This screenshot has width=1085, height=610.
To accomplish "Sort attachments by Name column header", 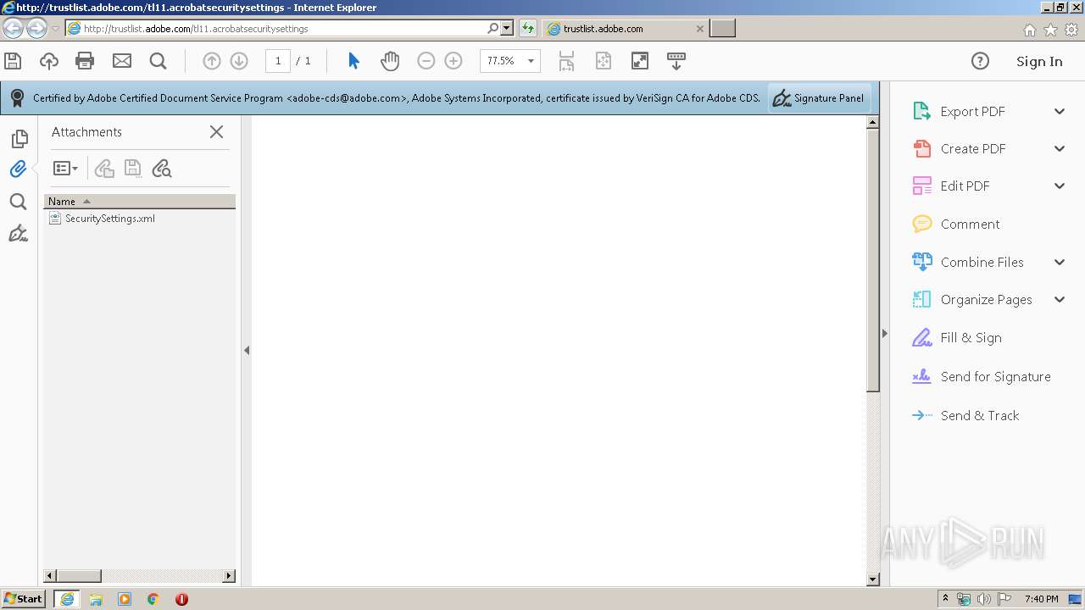I will click(140, 201).
